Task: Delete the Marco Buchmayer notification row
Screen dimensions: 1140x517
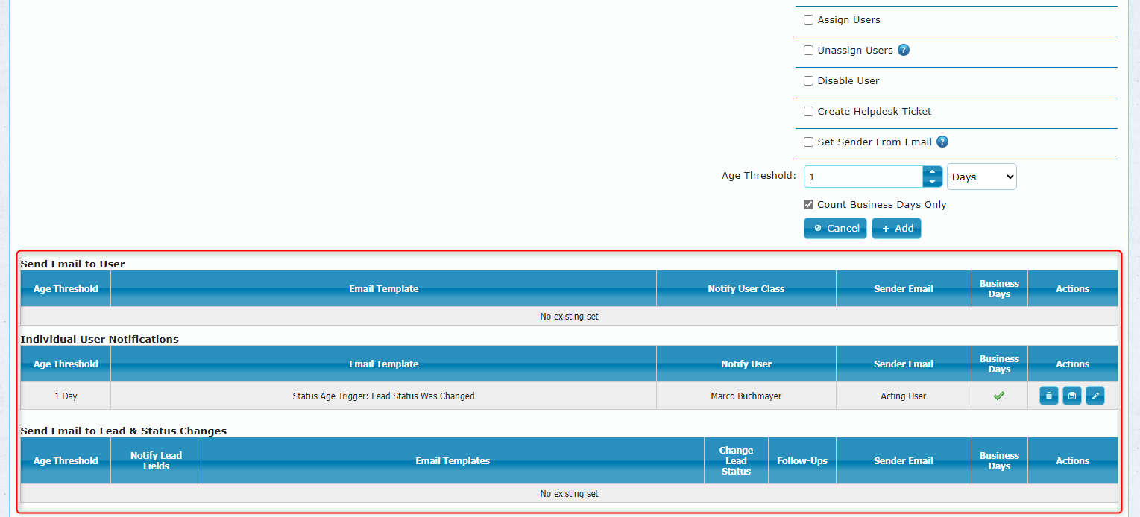Action: 1048,396
